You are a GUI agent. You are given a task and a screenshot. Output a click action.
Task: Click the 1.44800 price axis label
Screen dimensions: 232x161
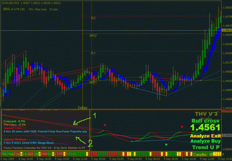pyautogui.click(x=228, y=90)
